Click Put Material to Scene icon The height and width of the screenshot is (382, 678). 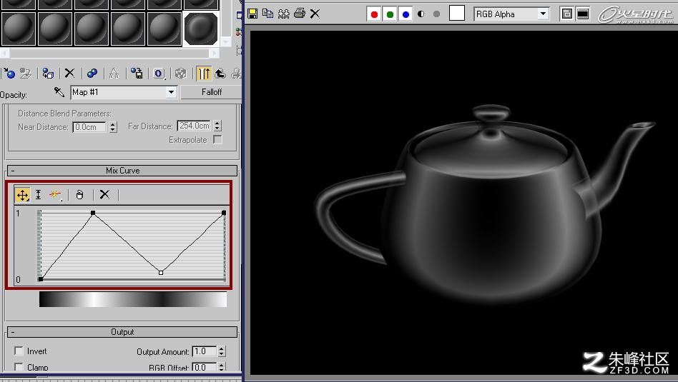pyautogui.click(x=26, y=74)
